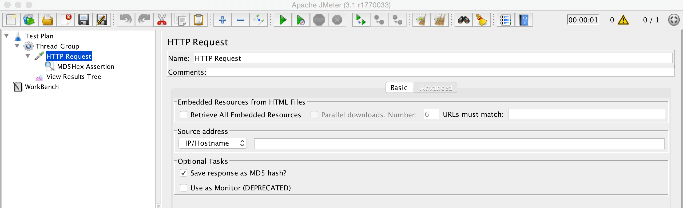Open Help with question mark icon
This screenshot has height=208, width=683.
pos(524,20)
